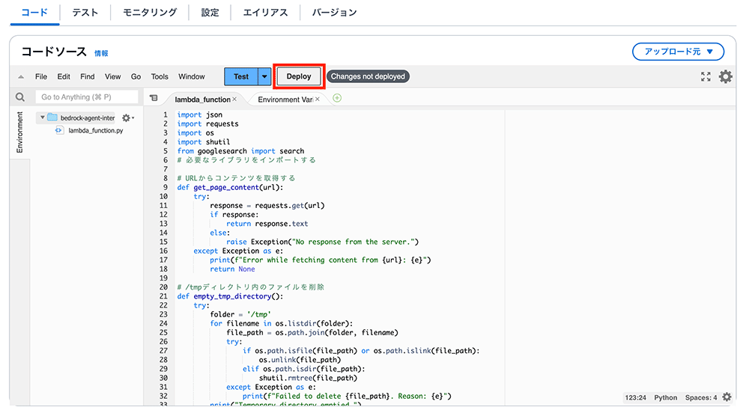
Task: Click the tab list icon left of tabs
Action: click(154, 98)
